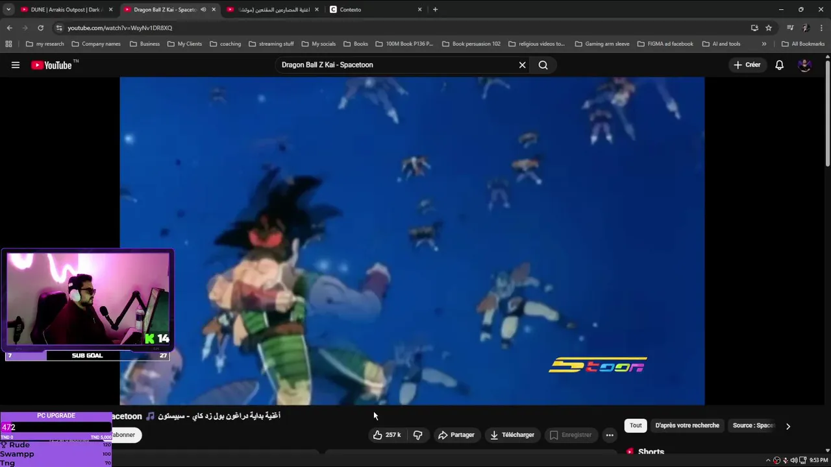
Task: Go forward with browser forward arrow
Action: click(x=25, y=28)
